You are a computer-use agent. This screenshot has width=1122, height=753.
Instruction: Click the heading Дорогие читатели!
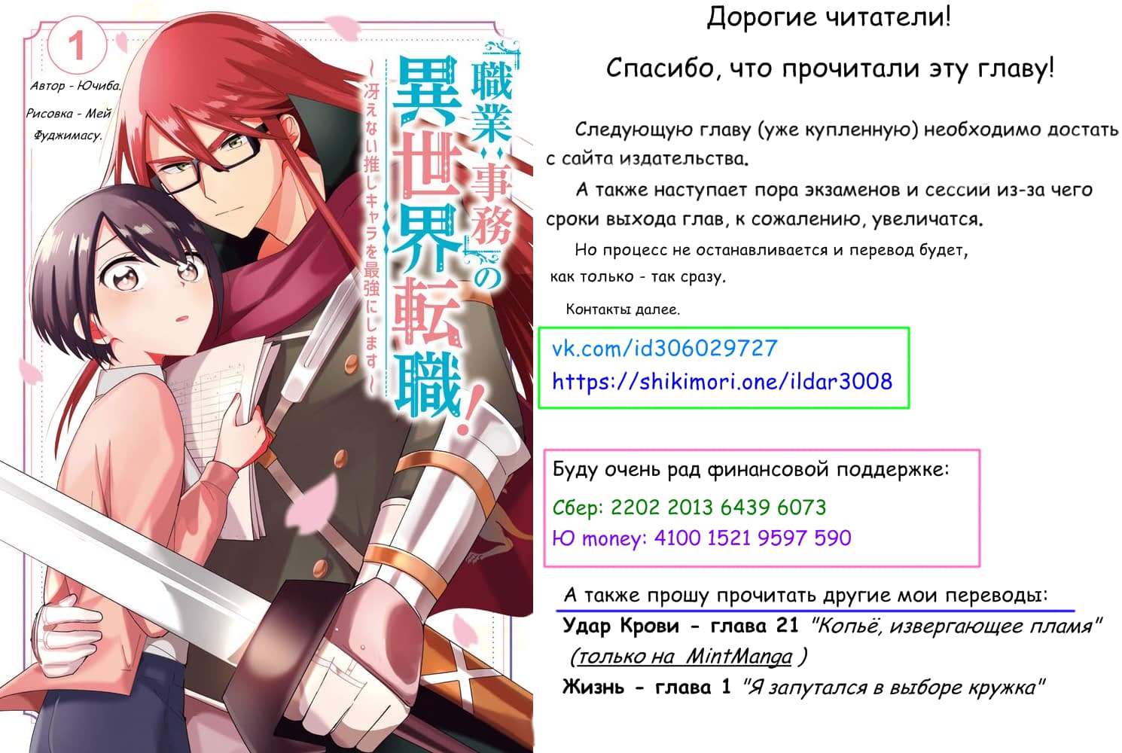pos(829,17)
